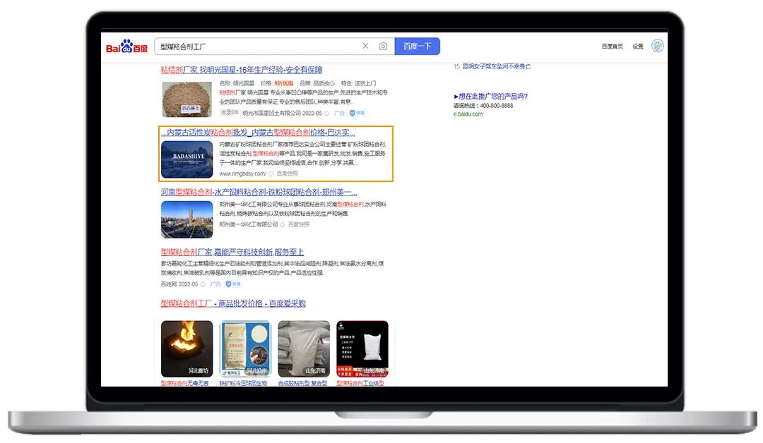Click the circle icon after 郑州美一华化工有限公司

(x=282, y=224)
